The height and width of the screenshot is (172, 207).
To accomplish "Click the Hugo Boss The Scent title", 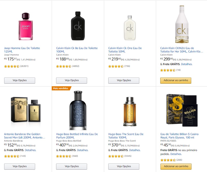I will (x=126, y=136).
